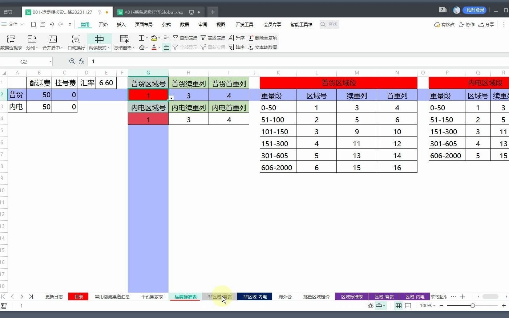
Task: Toggle the 阅读模式 reading mode button
Action: pyautogui.click(x=99, y=42)
